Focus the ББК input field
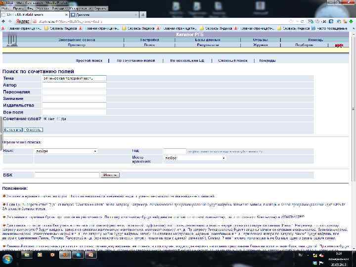The height and width of the screenshot is (267, 356). [67, 175]
